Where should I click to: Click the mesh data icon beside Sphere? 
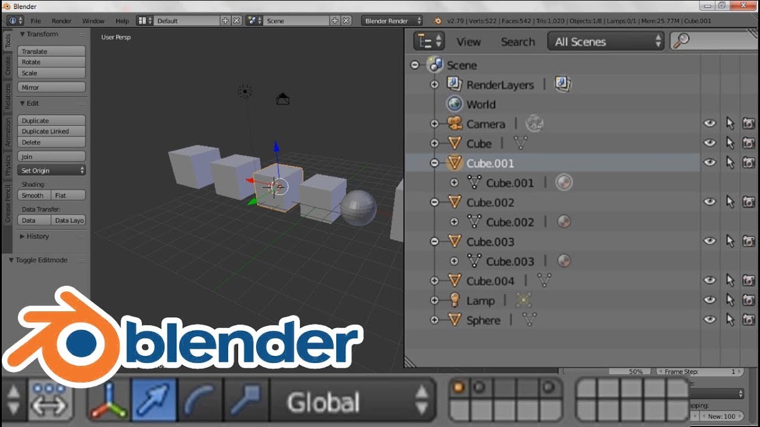[x=529, y=320]
